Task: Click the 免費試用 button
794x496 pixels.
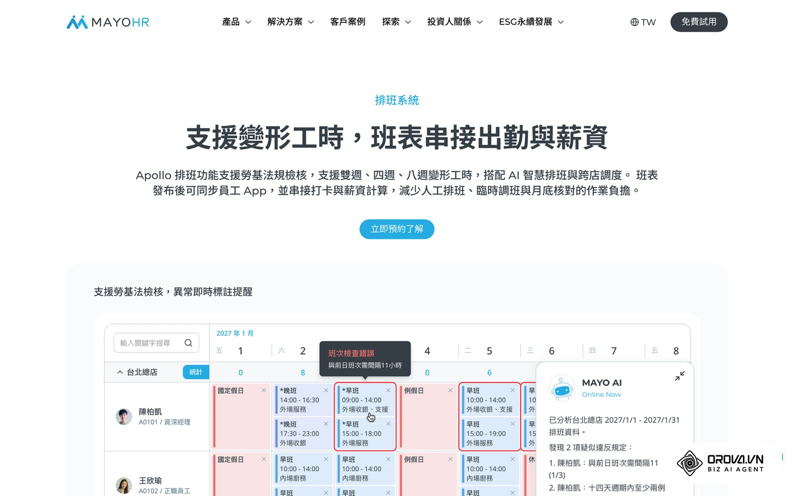Action: click(699, 22)
